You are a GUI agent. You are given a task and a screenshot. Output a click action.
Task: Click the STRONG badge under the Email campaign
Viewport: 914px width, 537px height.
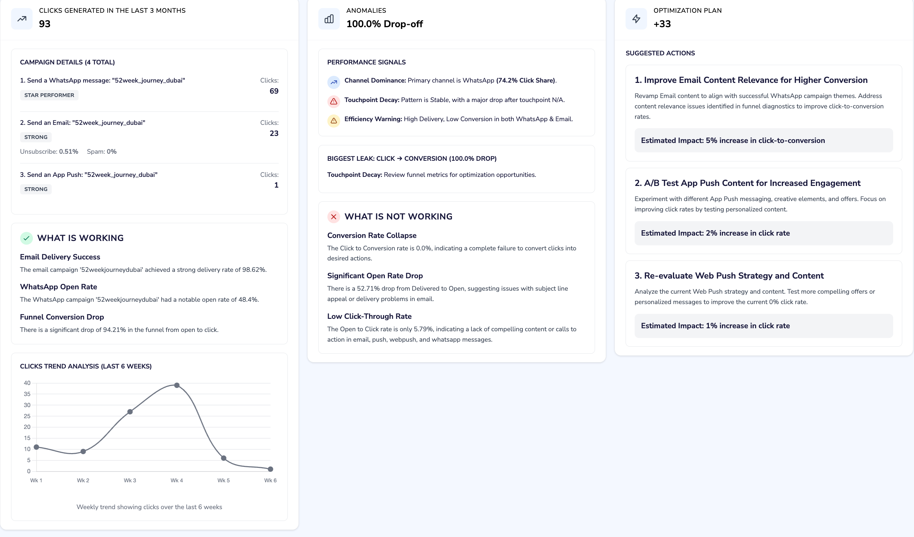36,137
